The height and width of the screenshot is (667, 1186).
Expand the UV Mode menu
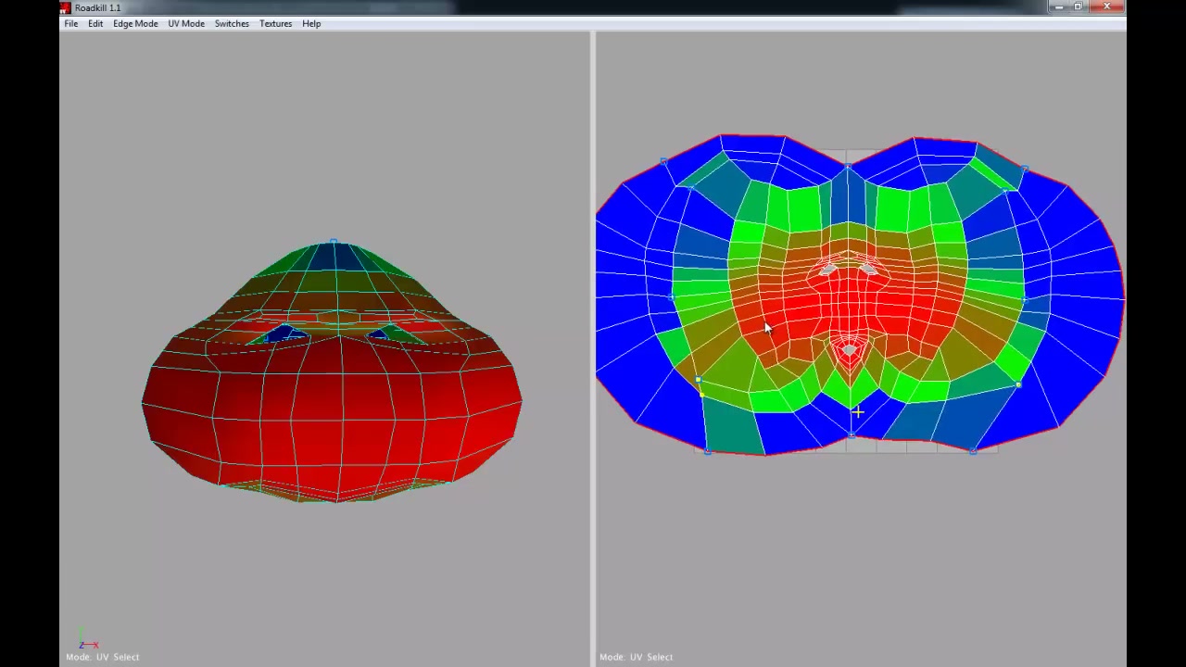[186, 24]
